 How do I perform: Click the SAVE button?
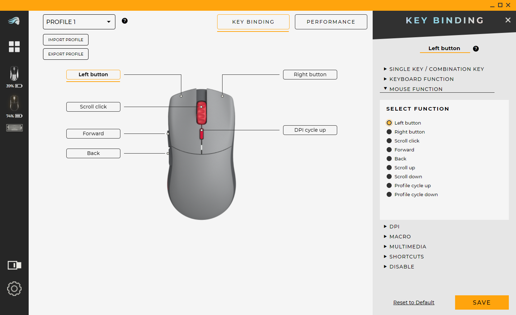tap(482, 302)
